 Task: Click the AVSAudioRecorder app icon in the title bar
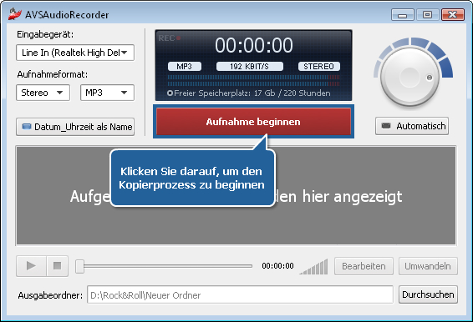tap(15, 14)
